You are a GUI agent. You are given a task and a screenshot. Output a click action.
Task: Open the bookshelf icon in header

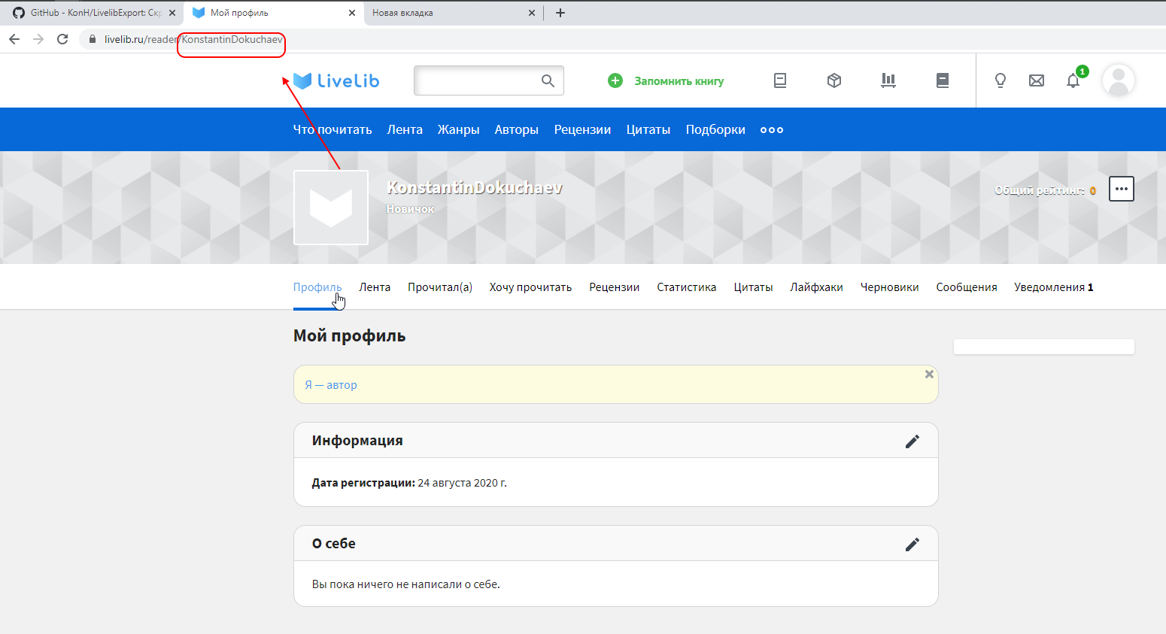[888, 80]
